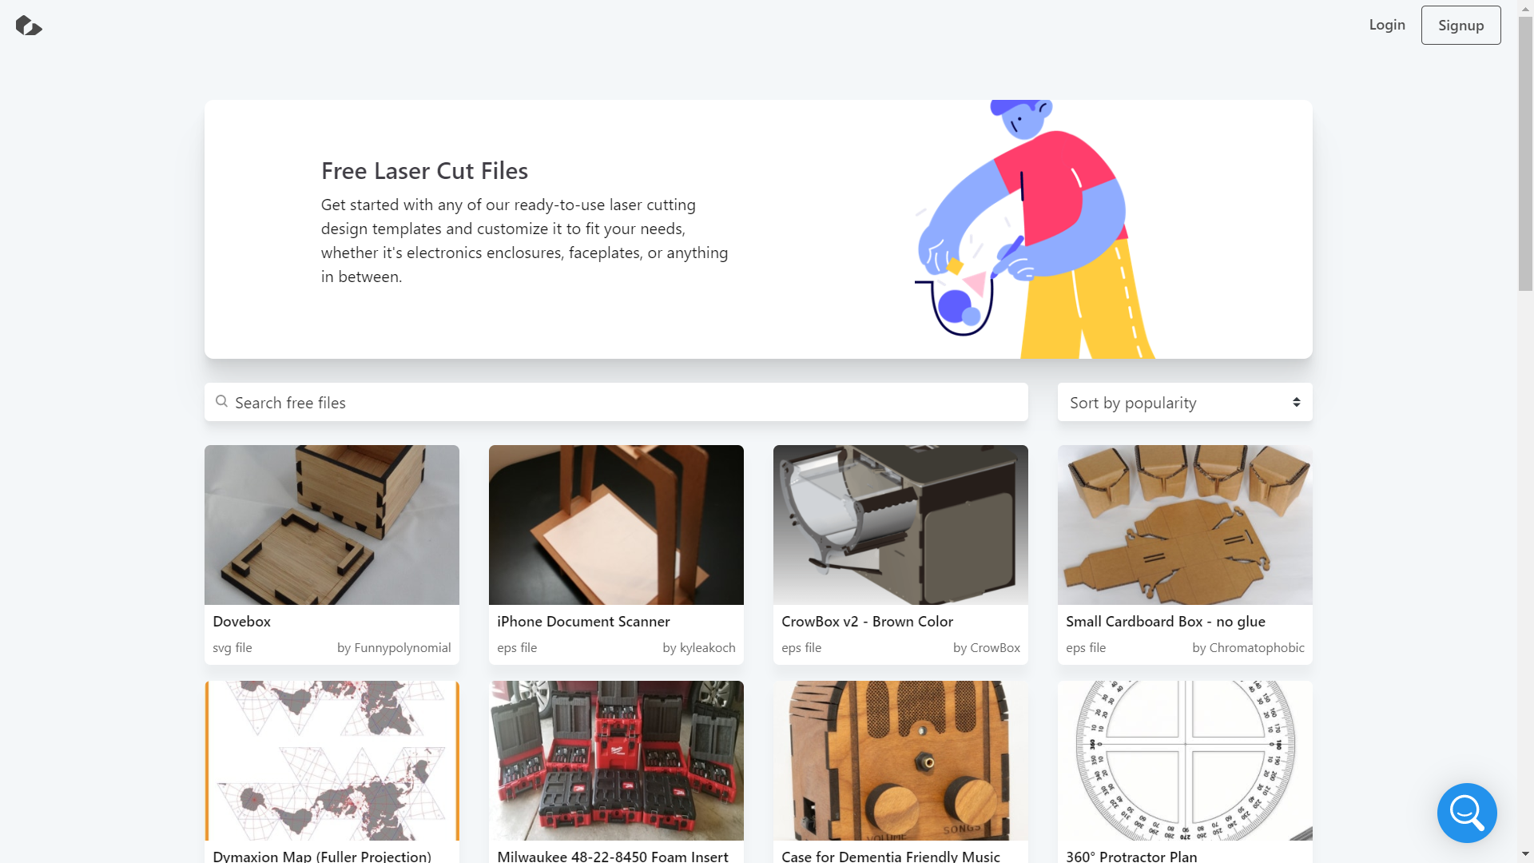
Task: Click the Dovebox title link
Action: (x=241, y=622)
